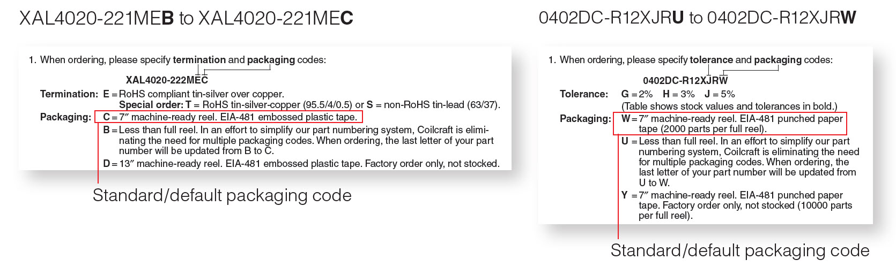The image size is (896, 267).
Task: Click the left 'Packaging:' label
Action: [x=65, y=117]
